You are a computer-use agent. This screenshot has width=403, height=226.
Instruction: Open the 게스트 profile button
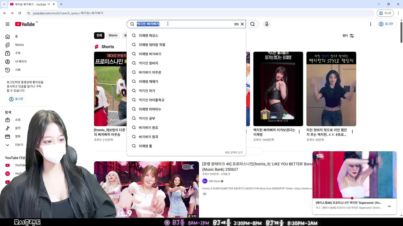385,13
